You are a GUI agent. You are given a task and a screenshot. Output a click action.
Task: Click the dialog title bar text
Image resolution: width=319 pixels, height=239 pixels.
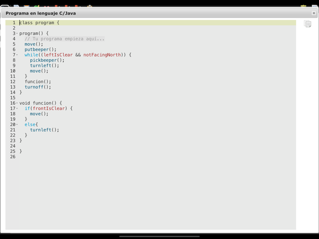coord(41,13)
